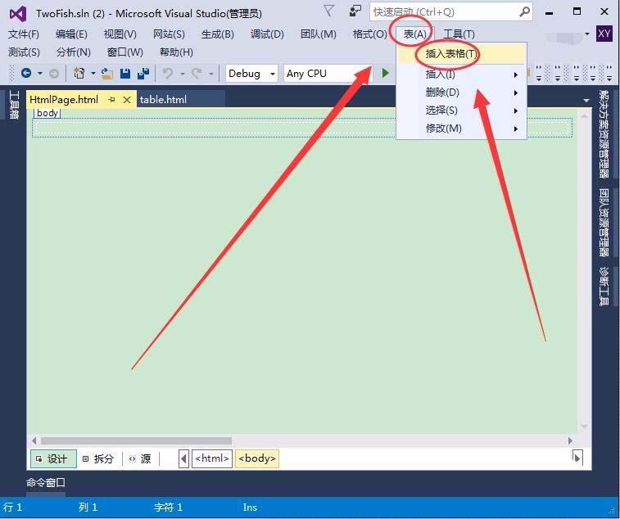Open the 团队(M) menu
The image size is (620, 519).
click(318, 34)
